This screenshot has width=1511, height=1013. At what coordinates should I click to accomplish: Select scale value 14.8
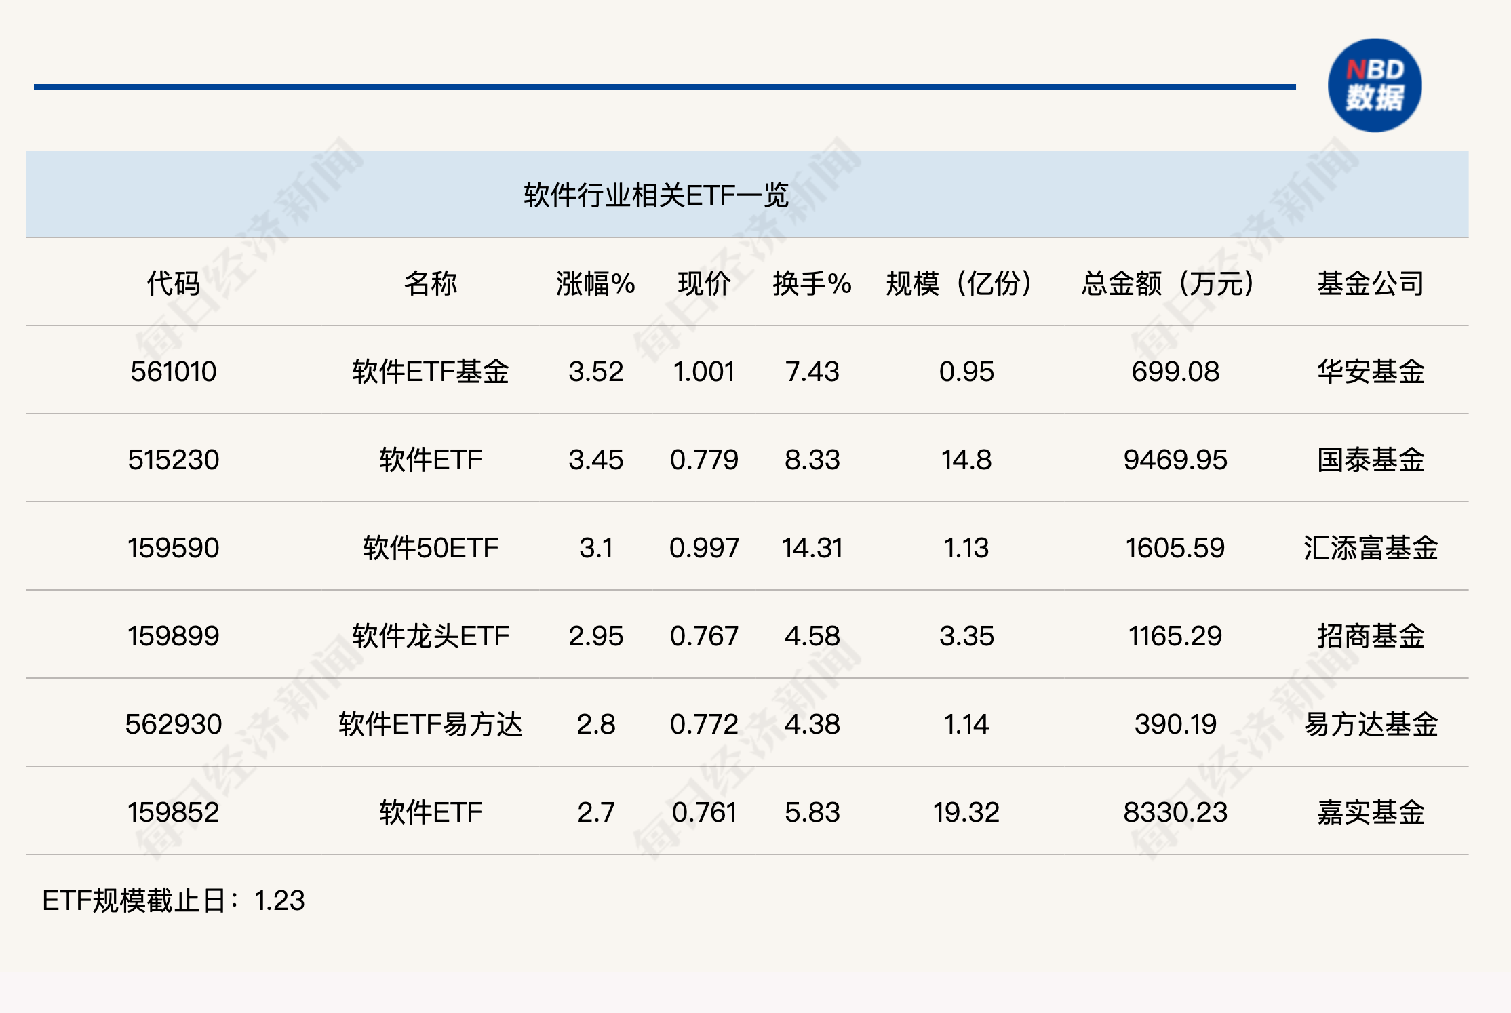click(966, 460)
